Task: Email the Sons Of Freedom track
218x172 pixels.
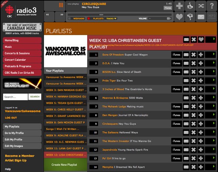Action: 186,55
